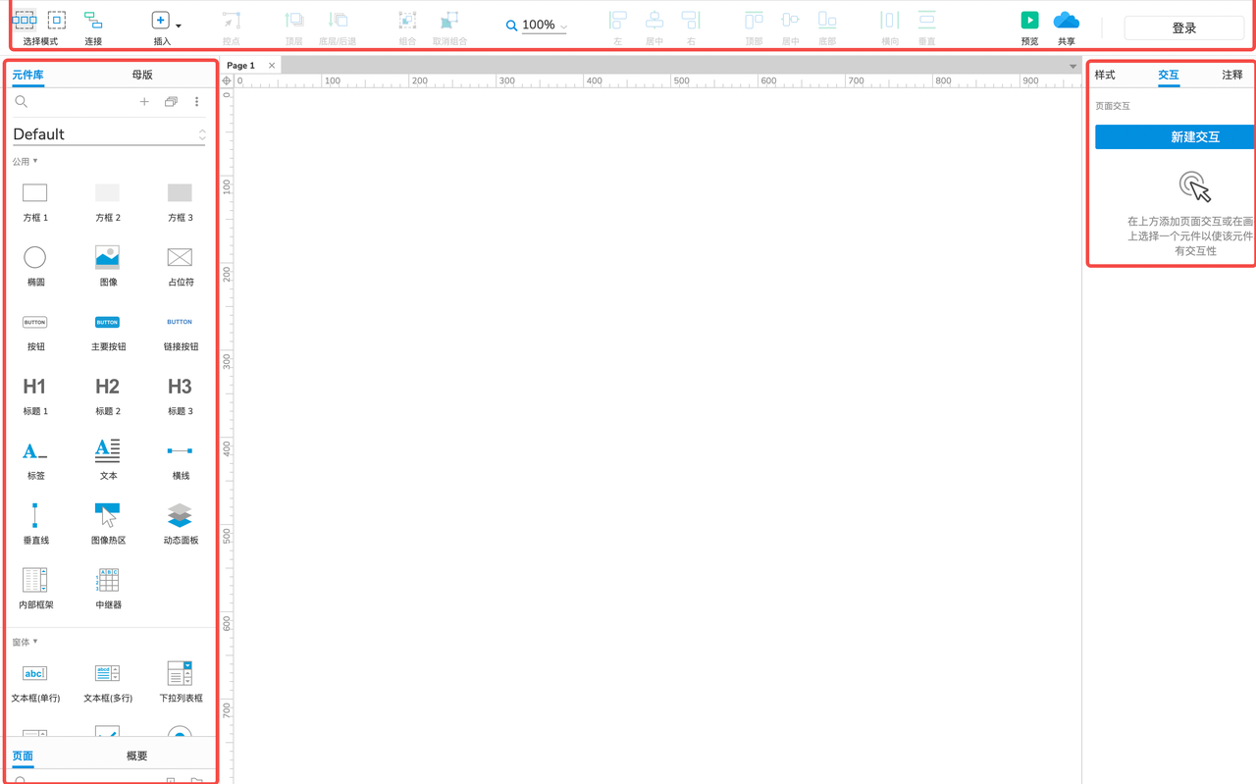
Task: Switch to the 注释 tab
Action: [x=1232, y=75]
